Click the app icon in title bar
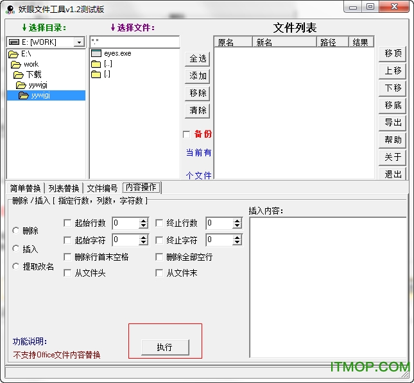The height and width of the screenshot is (383, 414). [10, 9]
